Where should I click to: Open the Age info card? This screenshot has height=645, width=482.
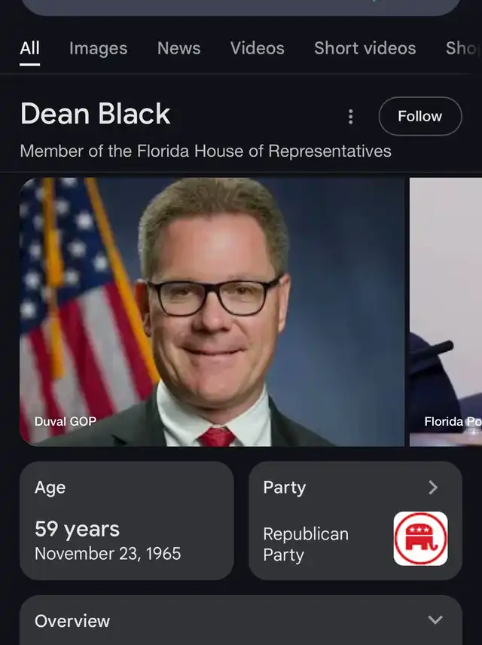coord(127,521)
